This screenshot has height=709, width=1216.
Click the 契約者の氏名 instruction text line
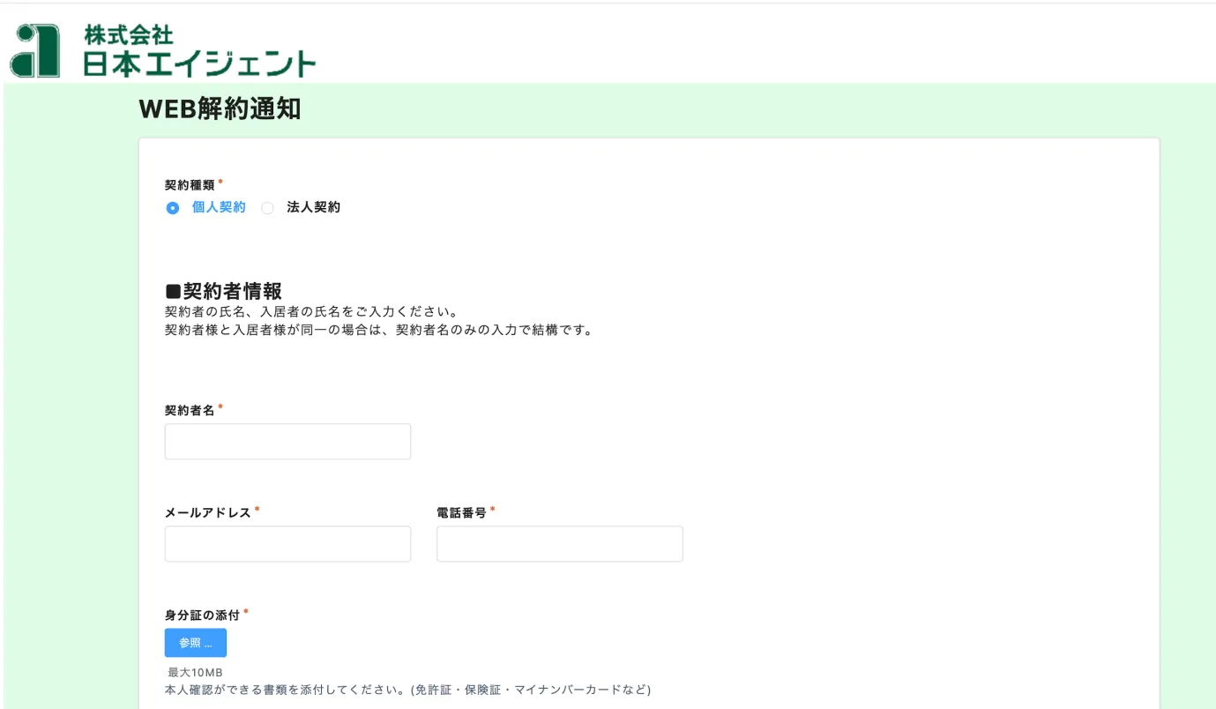(310, 312)
